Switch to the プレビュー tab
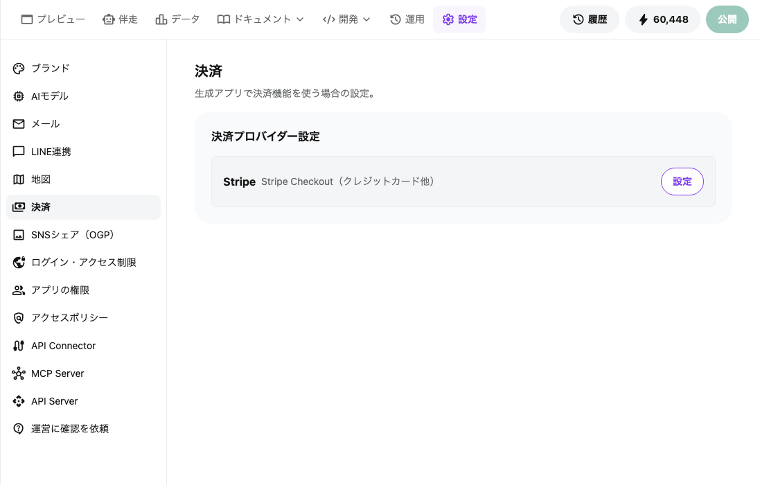The height and width of the screenshot is (485, 760). [53, 19]
